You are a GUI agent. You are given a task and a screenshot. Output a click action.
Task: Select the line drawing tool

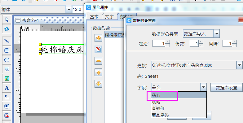coord(7,41)
